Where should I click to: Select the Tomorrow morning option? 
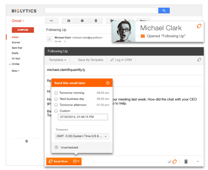[56, 93]
